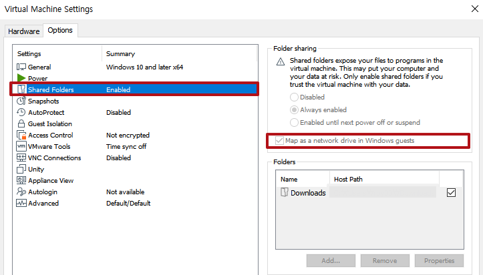Click the 'Time sync off' summary text
The height and width of the screenshot is (275, 483).
click(126, 146)
